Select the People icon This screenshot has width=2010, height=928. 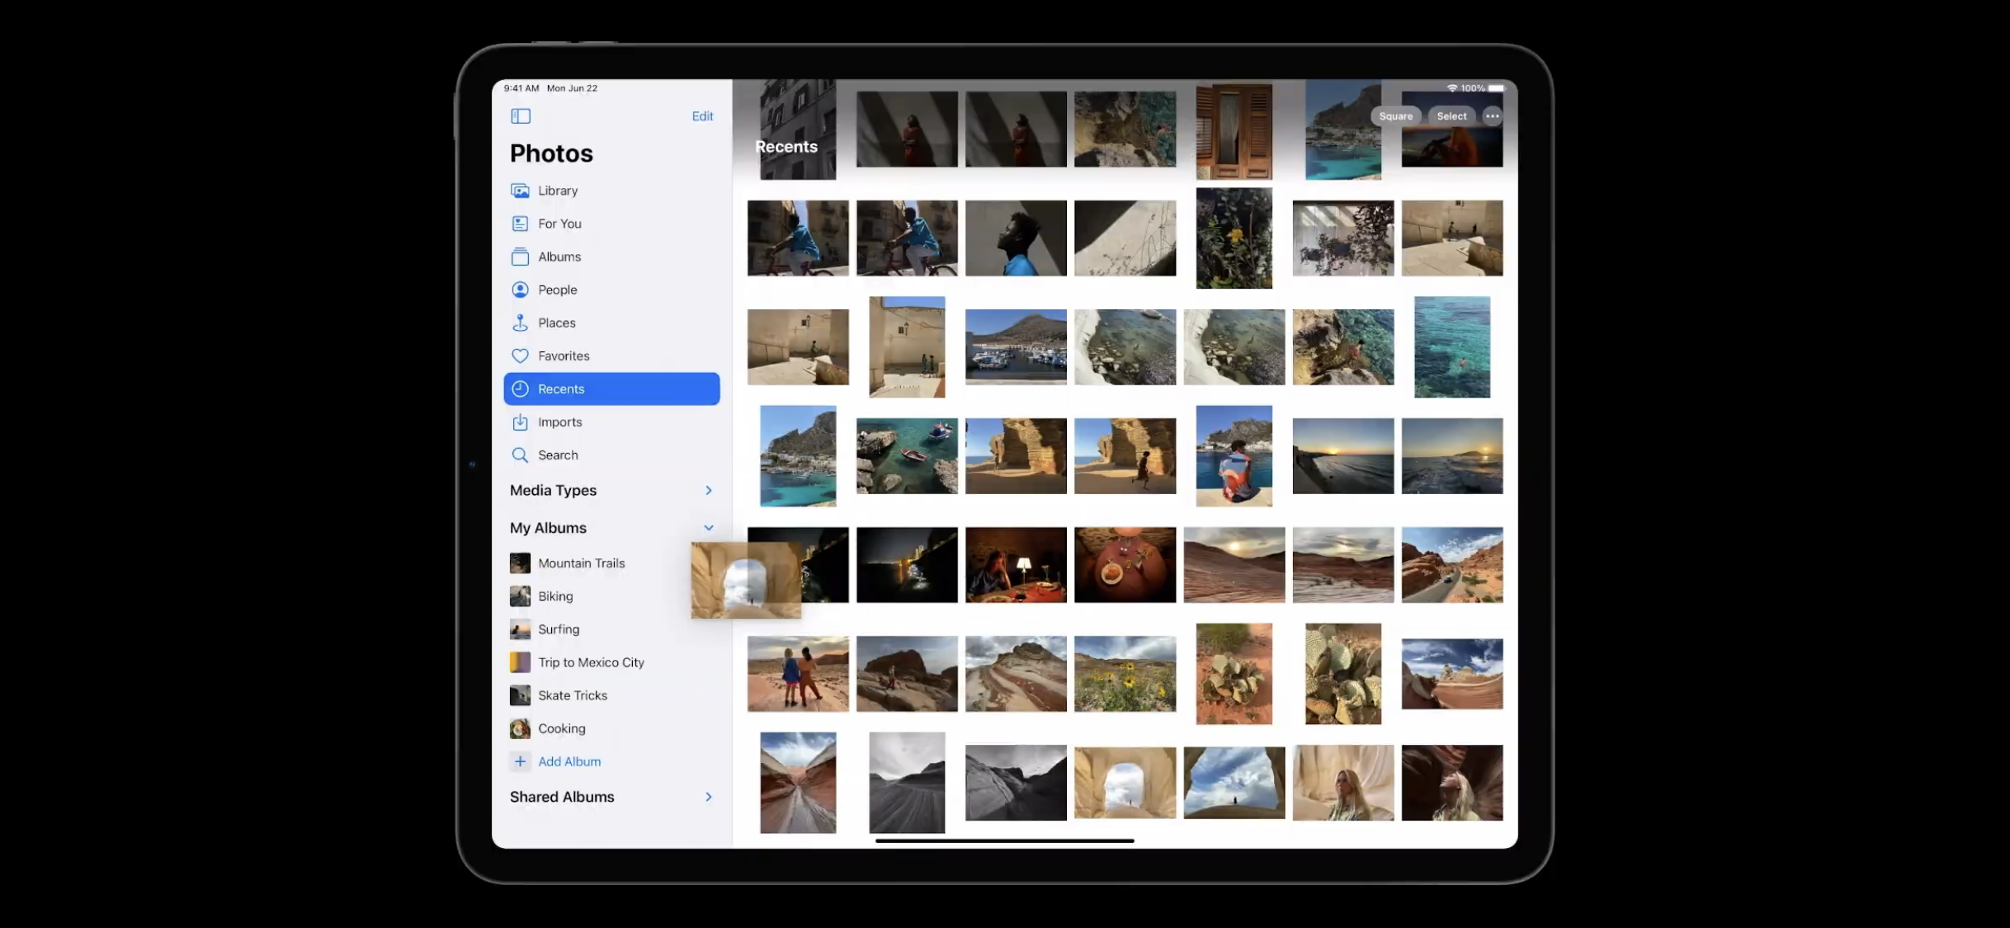pos(520,290)
